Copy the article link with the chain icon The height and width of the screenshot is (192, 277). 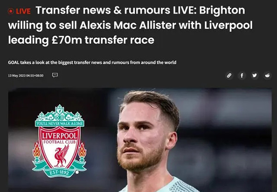(229, 75)
